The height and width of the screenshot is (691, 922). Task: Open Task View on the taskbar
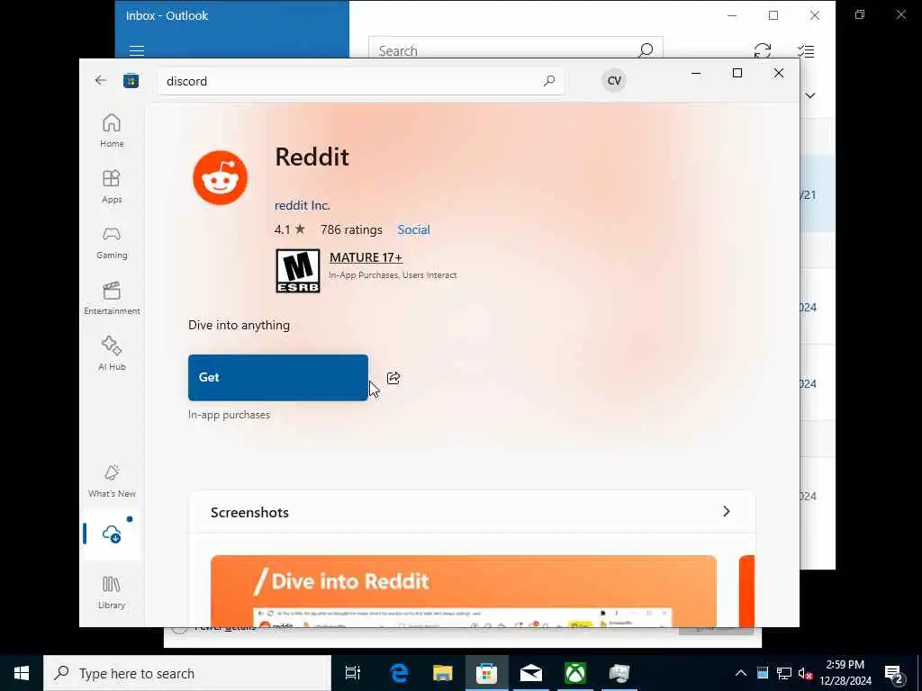click(x=353, y=673)
